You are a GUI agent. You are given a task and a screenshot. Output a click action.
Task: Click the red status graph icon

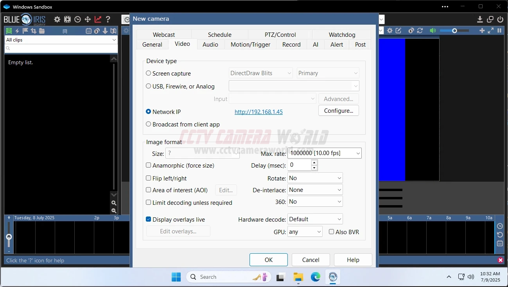pyautogui.click(x=97, y=19)
